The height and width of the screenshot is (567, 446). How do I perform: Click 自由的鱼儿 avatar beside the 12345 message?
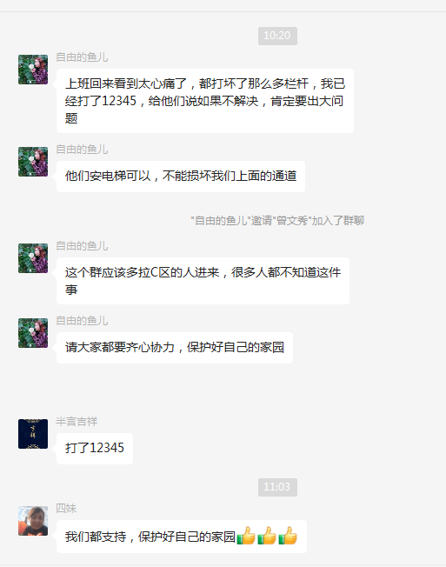33,70
